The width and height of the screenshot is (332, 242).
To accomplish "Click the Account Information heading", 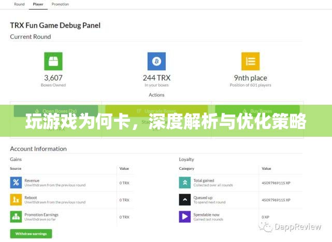I will point(38,149).
